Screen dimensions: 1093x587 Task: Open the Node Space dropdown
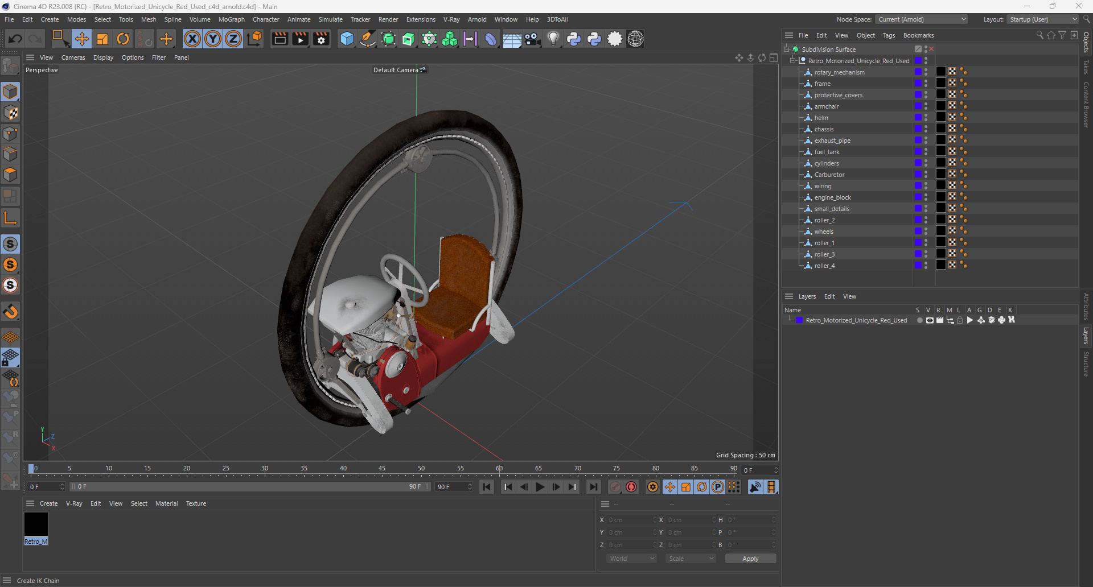(922, 19)
